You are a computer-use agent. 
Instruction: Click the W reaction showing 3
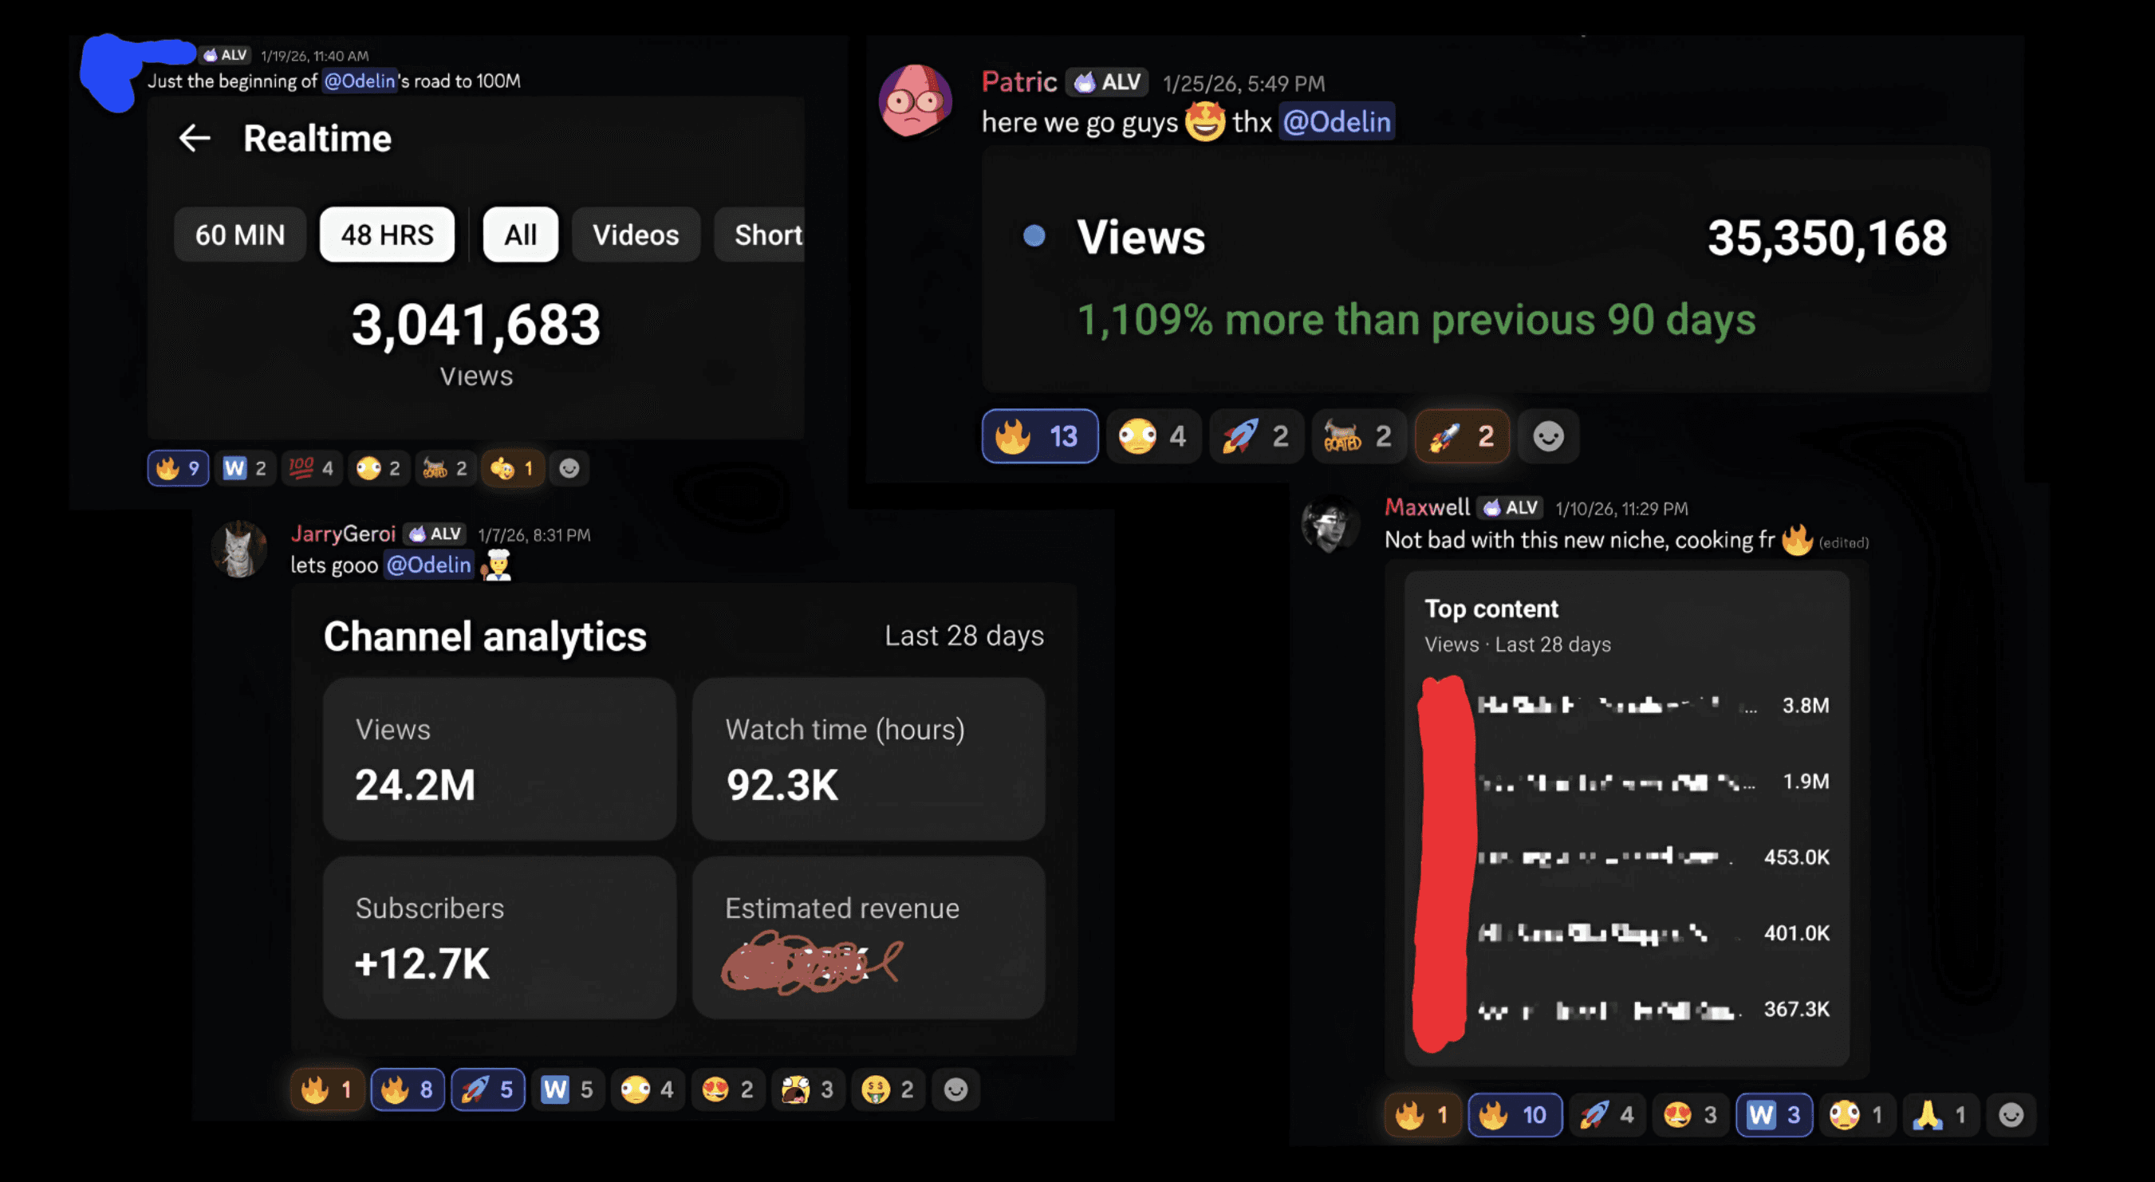pyautogui.click(x=1775, y=1114)
